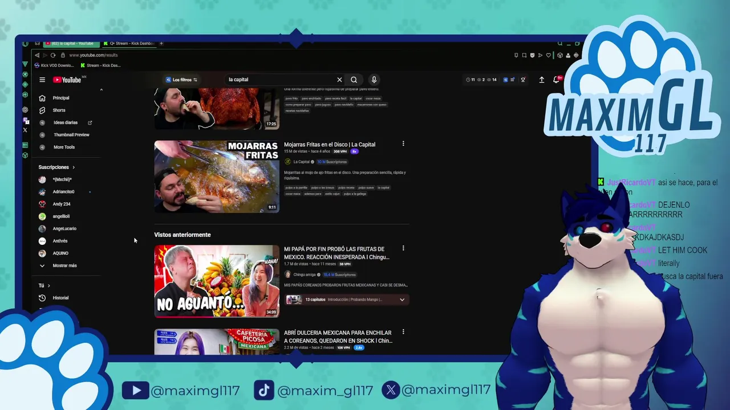Expand the Tú section arrow
Screen dimensions: 730x410
[48, 286]
